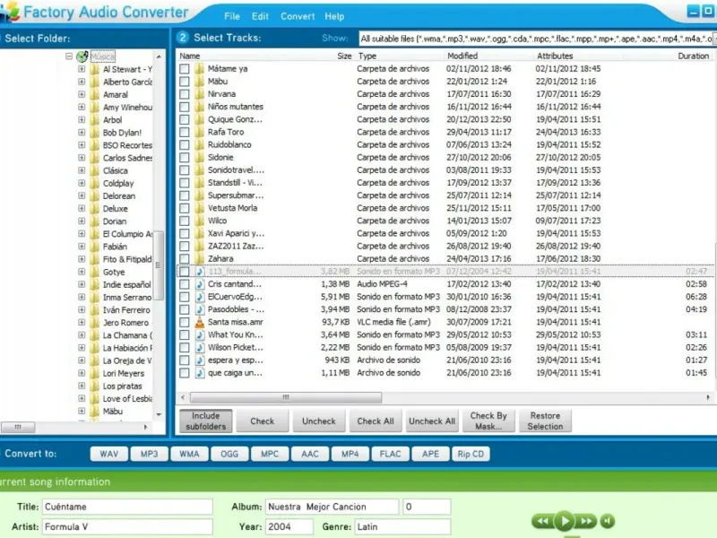Click the folder icon for Wilco row

200,221
